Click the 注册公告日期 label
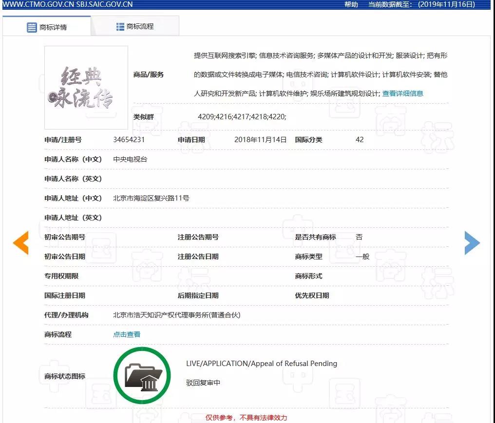This screenshot has height=423, width=495. tap(198, 257)
